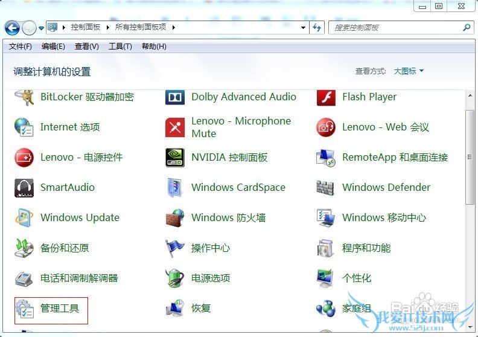Click the SmartAudio text link
Viewport: 478px width, 337px height.
68,187
